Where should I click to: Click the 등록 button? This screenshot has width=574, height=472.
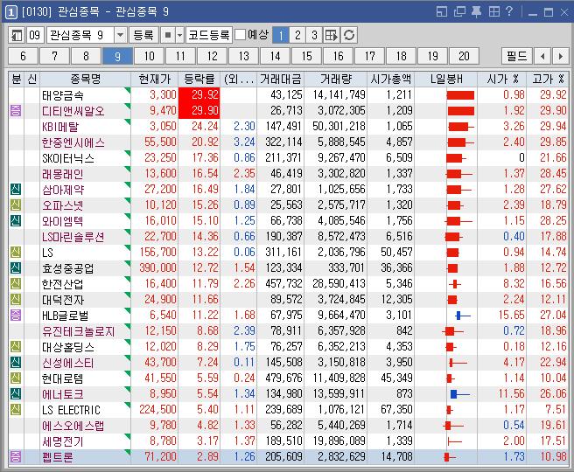click(x=143, y=35)
